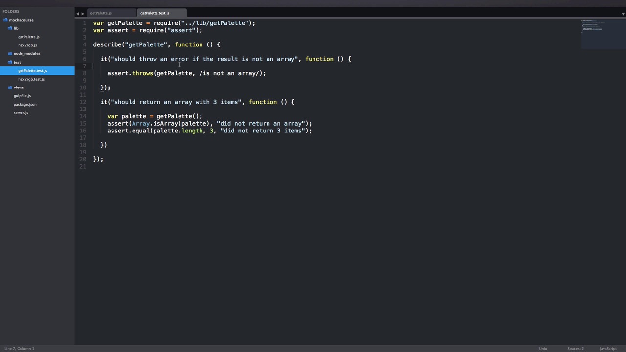
Task: Click line number 12 in the gutter
Action: [x=83, y=102]
